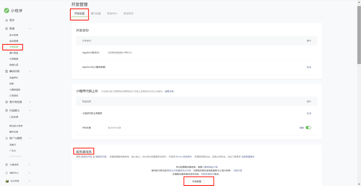361x186 pixels.
Task: Open the Donut 安全网关 link
Action: tap(184, 157)
